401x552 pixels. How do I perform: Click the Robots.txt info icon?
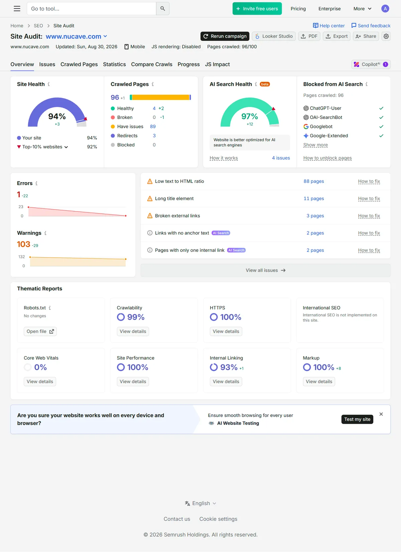coord(50,308)
